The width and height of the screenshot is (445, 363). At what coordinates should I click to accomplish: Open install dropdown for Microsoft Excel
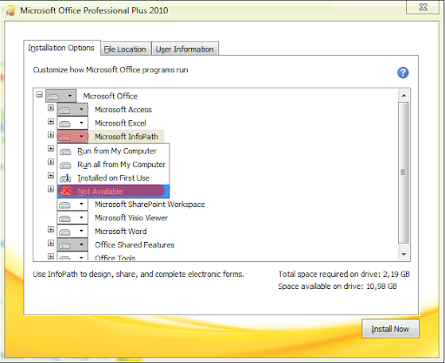(x=82, y=123)
